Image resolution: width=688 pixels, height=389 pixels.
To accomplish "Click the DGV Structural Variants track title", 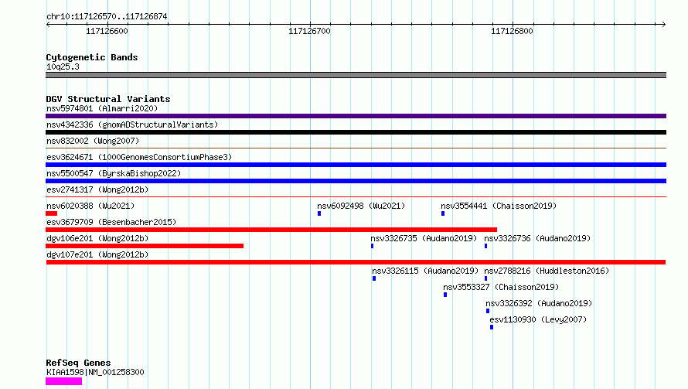I will click(x=108, y=99).
